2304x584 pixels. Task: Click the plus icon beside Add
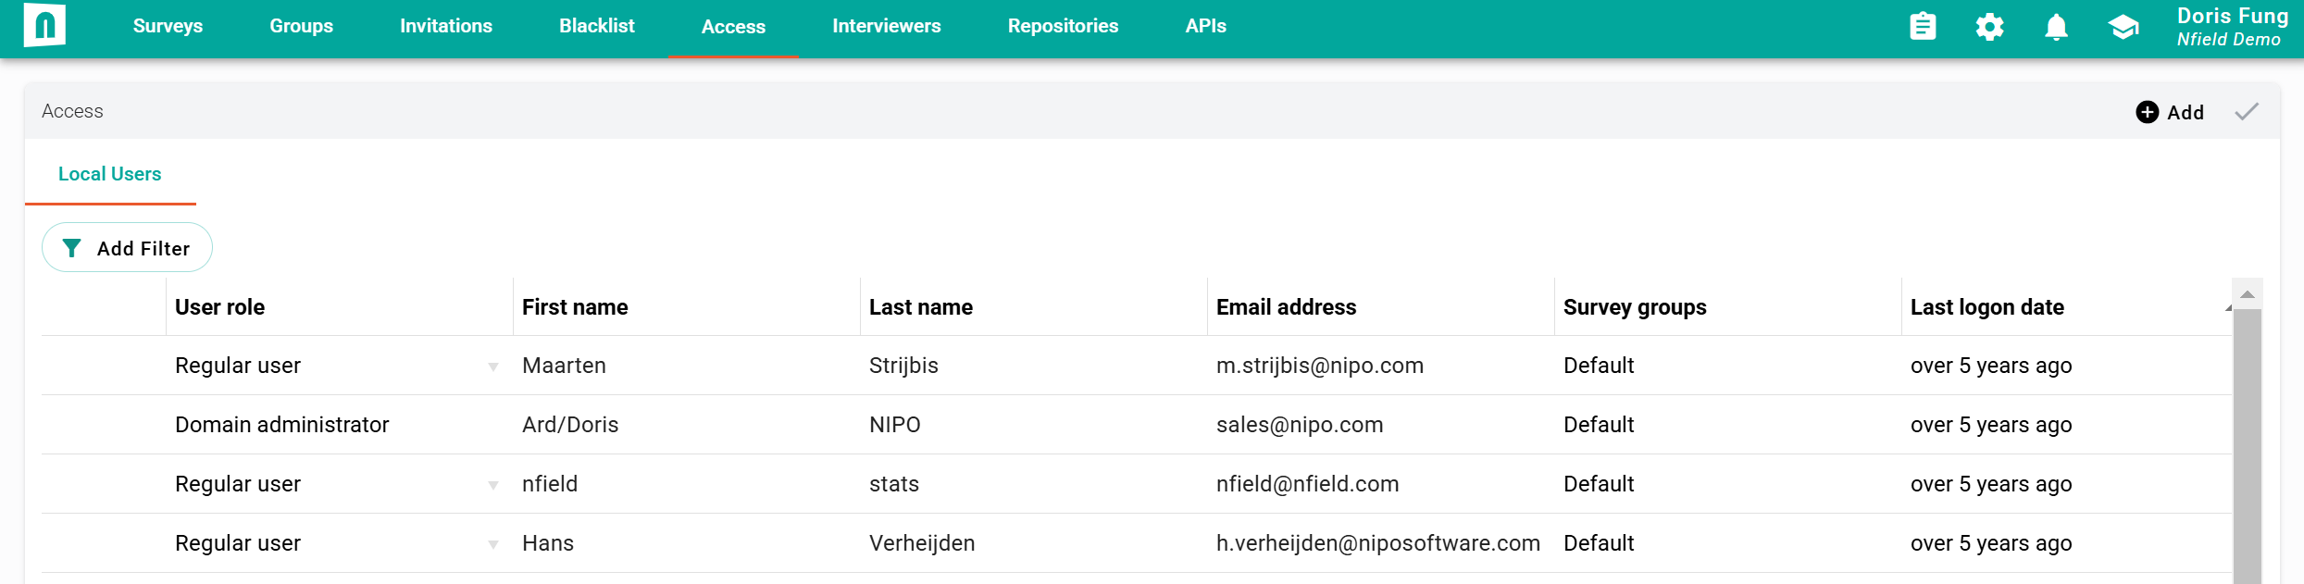click(x=2147, y=112)
